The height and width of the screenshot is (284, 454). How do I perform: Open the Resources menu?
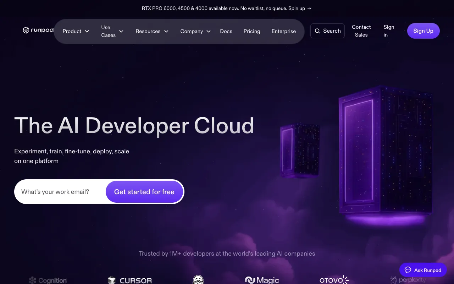(x=152, y=31)
